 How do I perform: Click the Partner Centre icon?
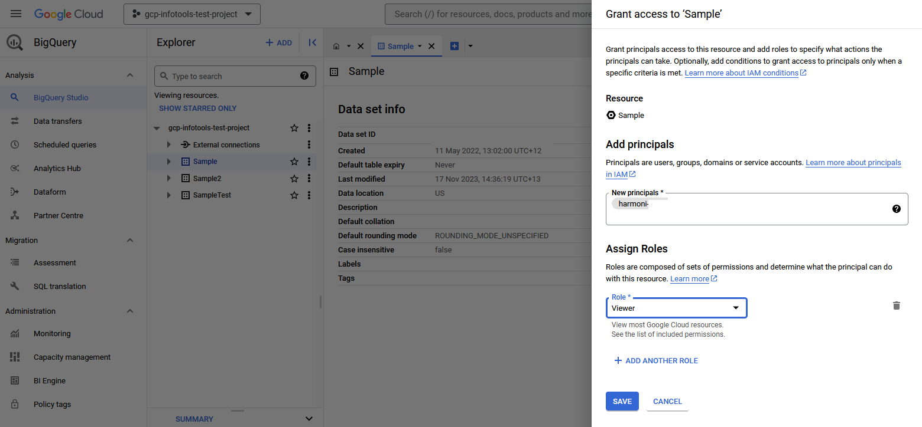pos(15,215)
